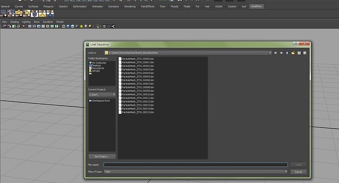The height and width of the screenshot is (183, 339).
Task: Click RealFlow shelf icon of yellow mesh with BIN label above
Action: (x=42, y=14)
